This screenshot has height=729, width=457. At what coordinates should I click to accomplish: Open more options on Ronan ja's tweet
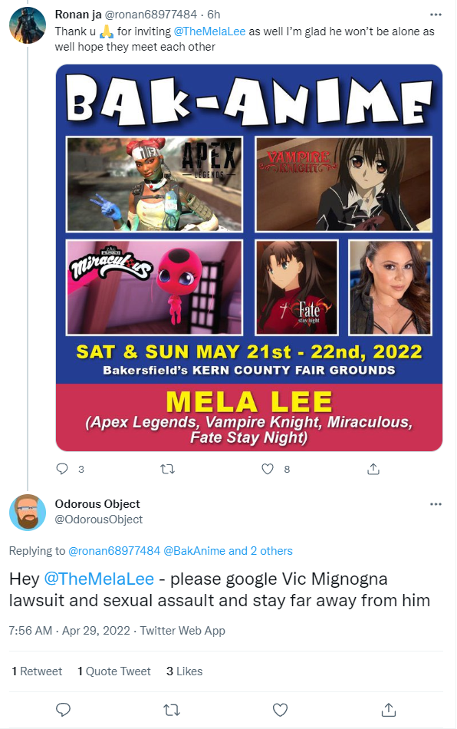436,15
